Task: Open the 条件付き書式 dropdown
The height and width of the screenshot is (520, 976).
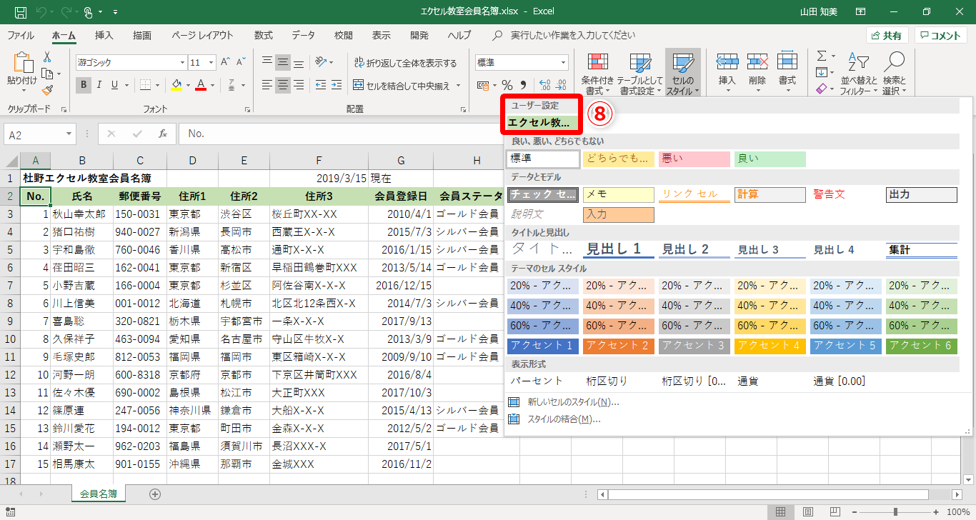Action: [x=597, y=74]
